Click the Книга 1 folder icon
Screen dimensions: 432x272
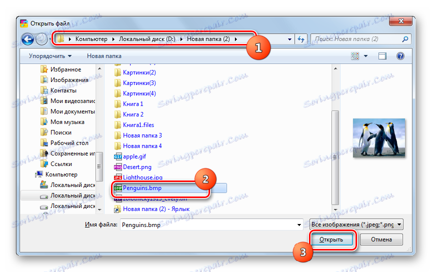(117, 104)
